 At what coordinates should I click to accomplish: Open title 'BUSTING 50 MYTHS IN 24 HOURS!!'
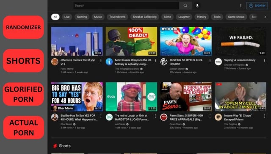[186, 62]
